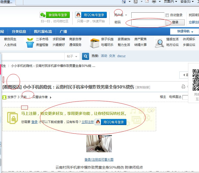Open the 找回密码 link

[x=194, y=15]
